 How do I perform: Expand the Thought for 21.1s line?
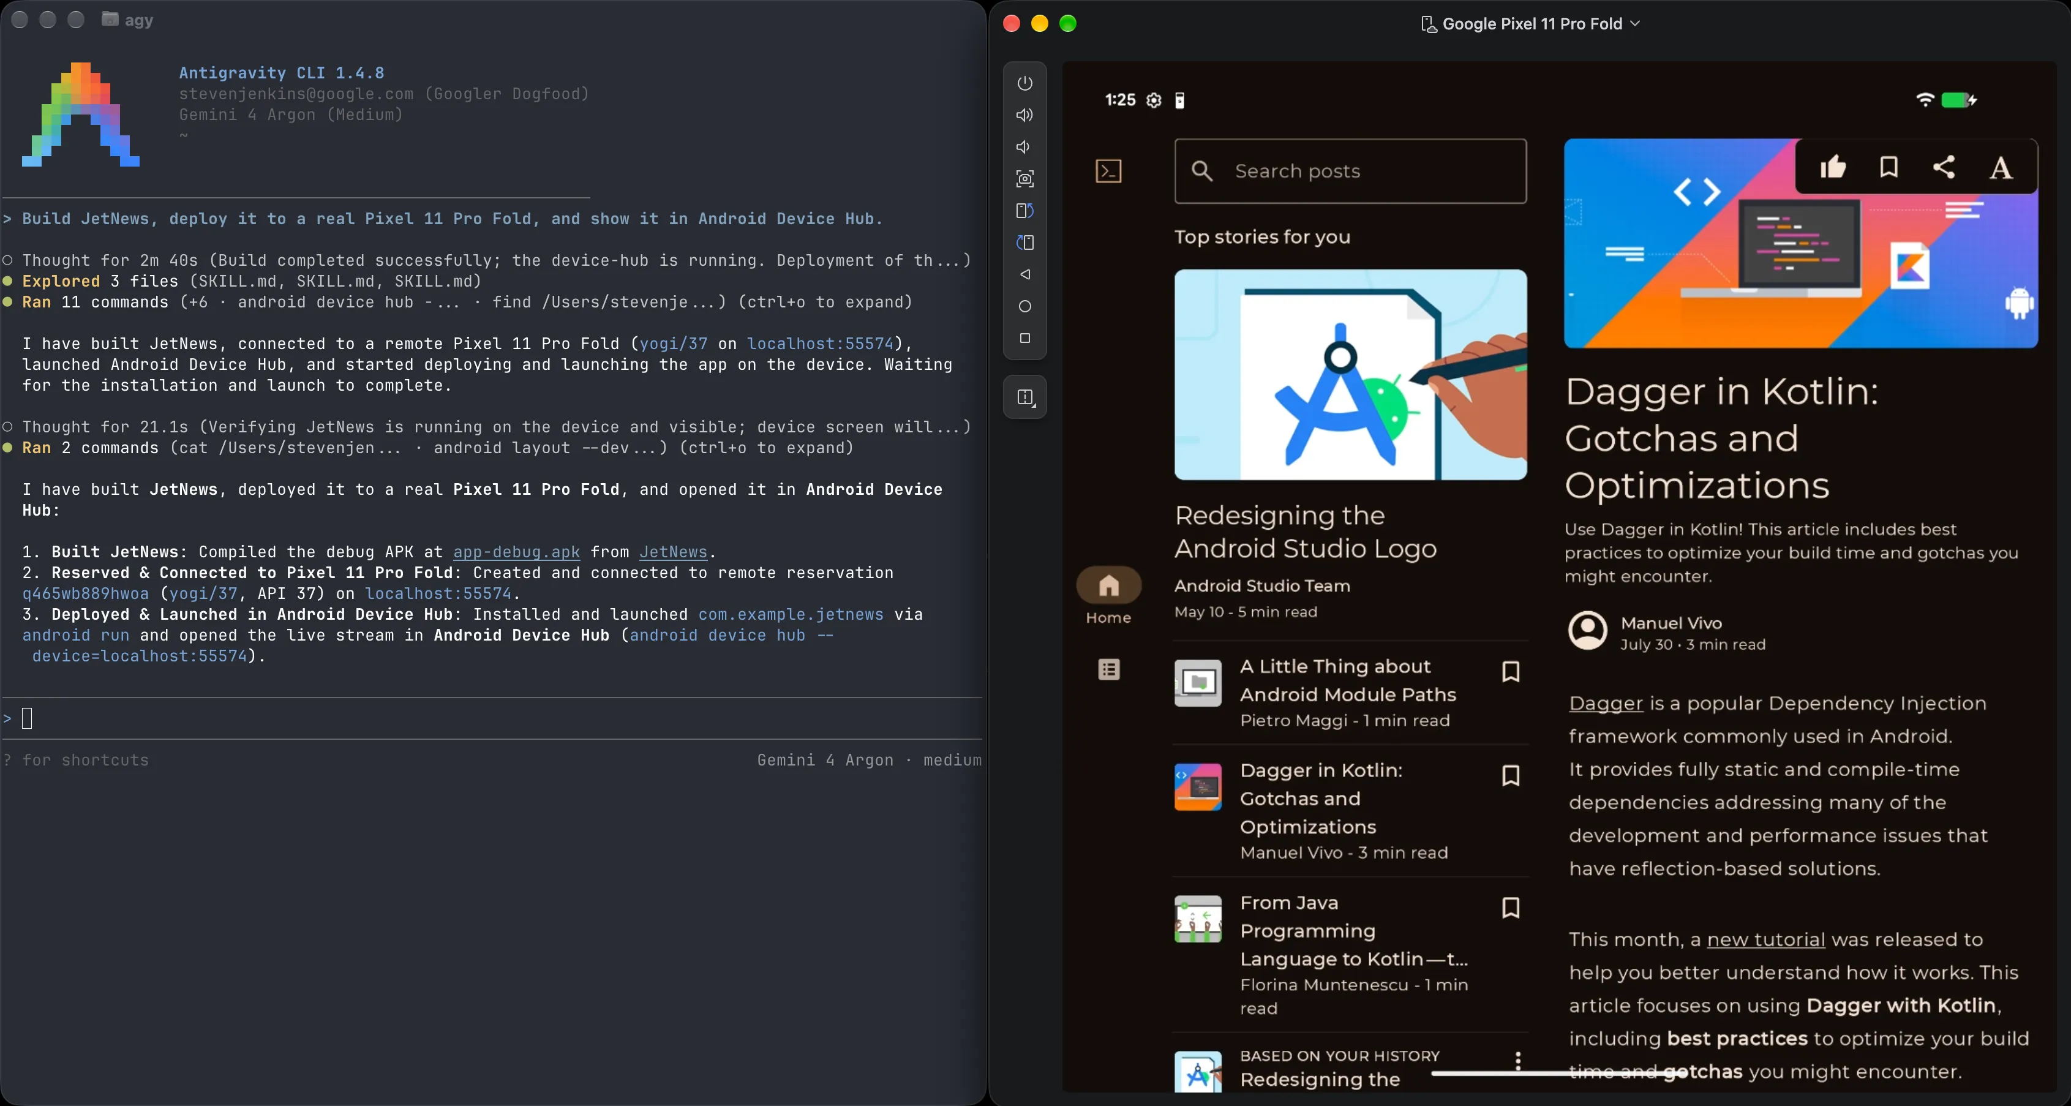coord(487,427)
